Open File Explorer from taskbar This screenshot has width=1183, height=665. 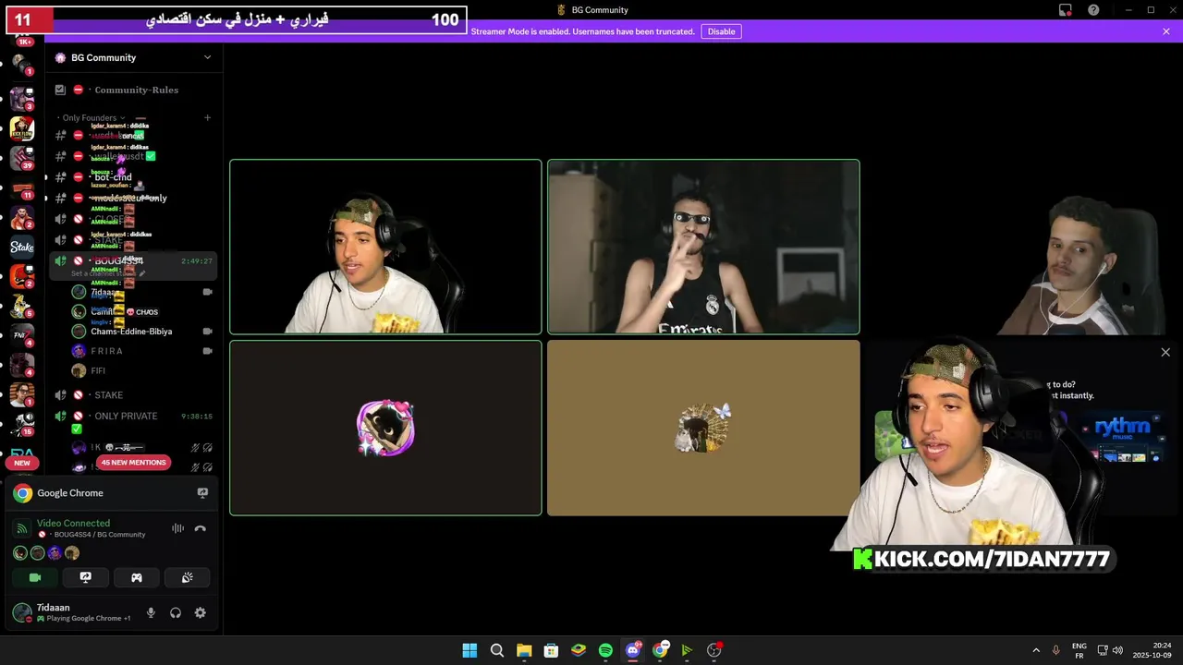(524, 650)
